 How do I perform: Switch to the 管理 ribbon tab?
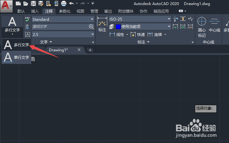[94, 11]
